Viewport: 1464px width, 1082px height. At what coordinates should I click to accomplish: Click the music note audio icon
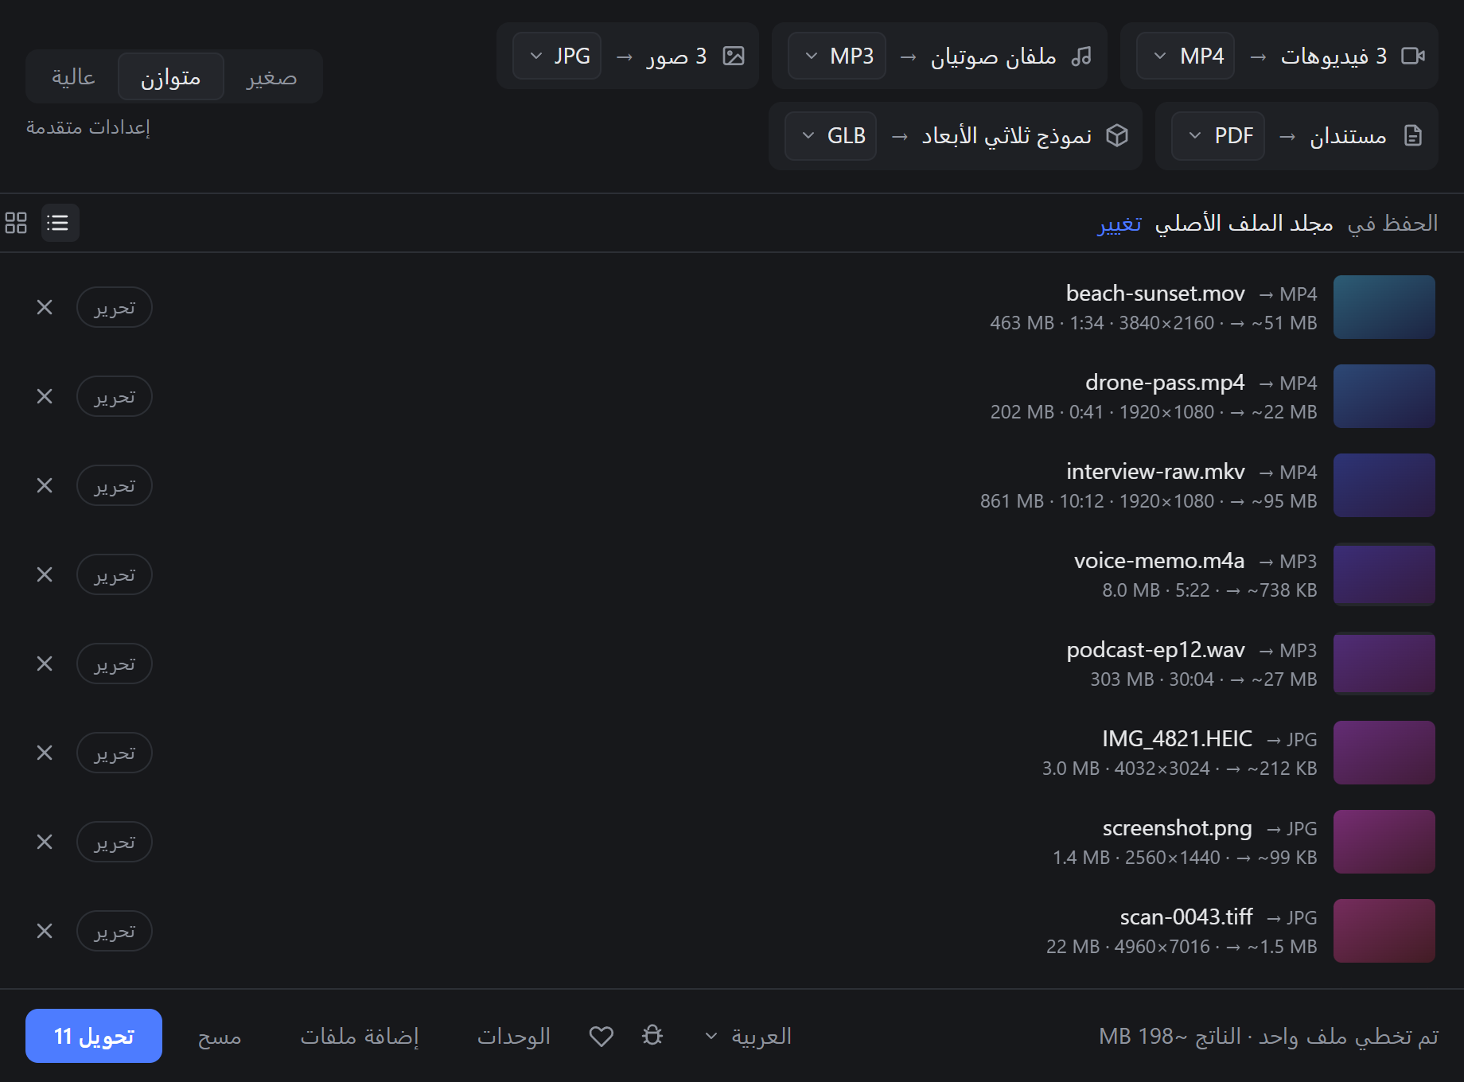(1081, 56)
